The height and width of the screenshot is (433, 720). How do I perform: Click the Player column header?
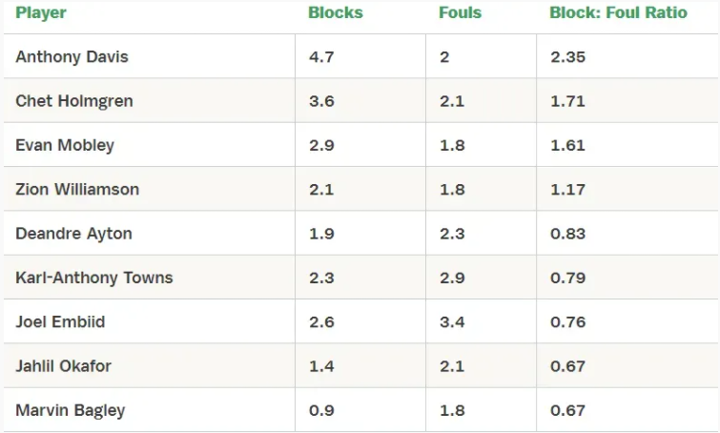(x=41, y=12)
